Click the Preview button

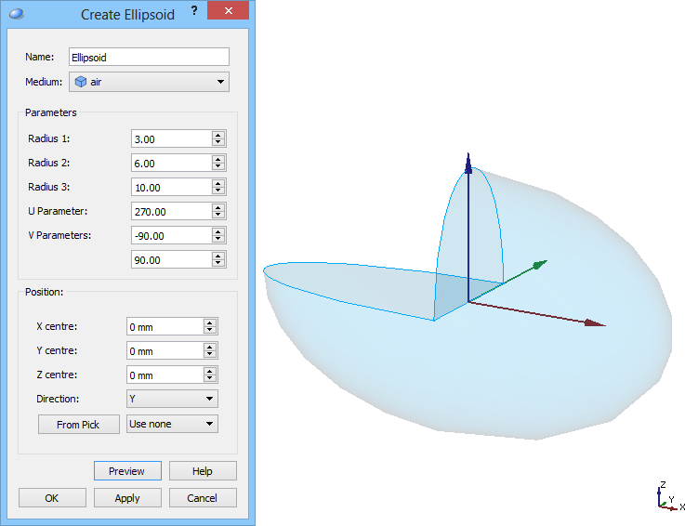tap(127, 471)
